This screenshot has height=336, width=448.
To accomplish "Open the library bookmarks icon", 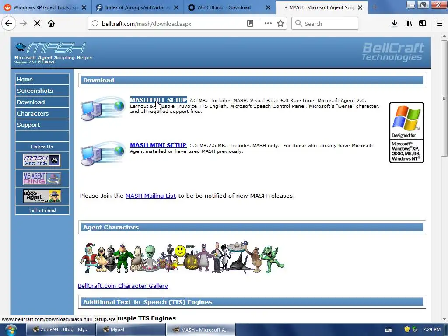I will [409, 24].
